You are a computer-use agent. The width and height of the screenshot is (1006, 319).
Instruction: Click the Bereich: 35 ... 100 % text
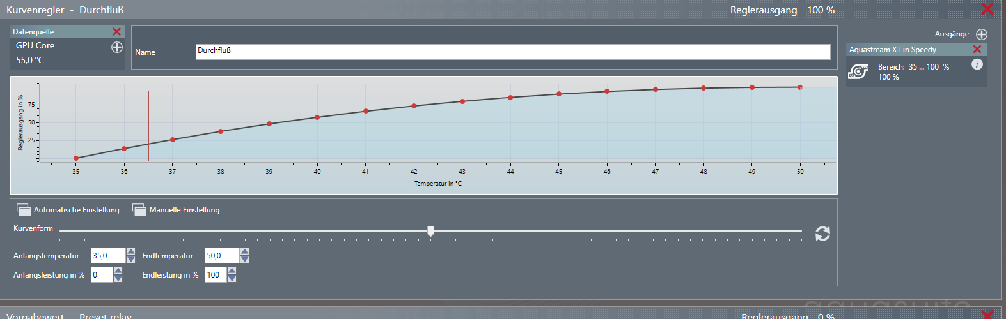click(x=913, y=67)
